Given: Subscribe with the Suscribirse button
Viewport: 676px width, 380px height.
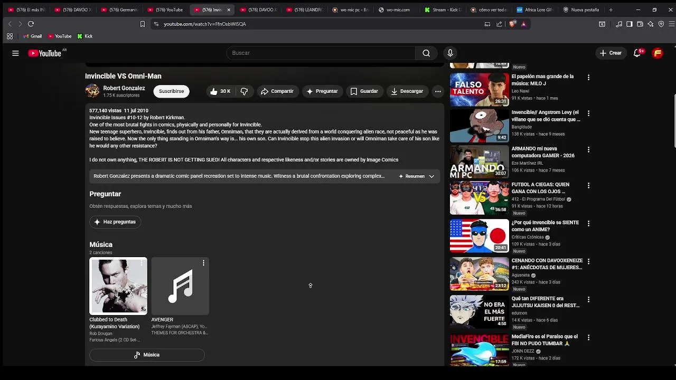Looking at the screenshot, I should (x=172, y=91).
